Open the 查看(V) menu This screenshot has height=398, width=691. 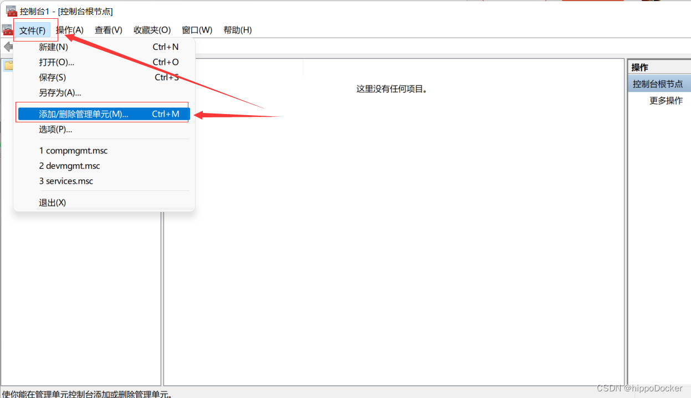[109, 30]
